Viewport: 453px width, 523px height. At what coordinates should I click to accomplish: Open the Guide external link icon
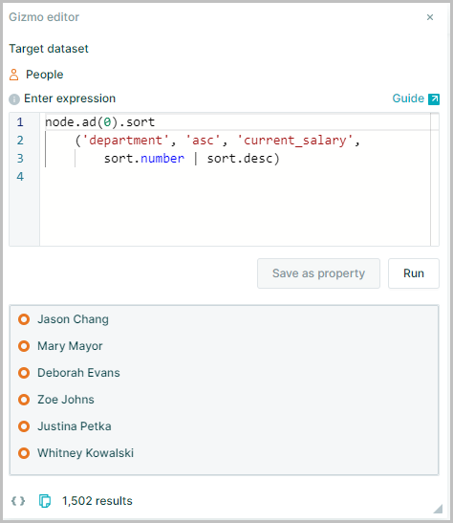pyautogui.click(x=434, y=99)
